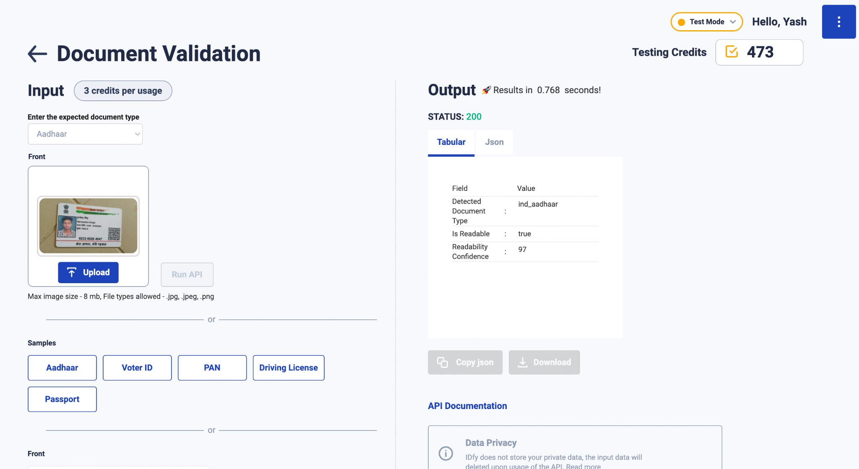Switch to the Json output tab
Image resolution: width=859 pixels, height=469 pixels.
[494, 142]
